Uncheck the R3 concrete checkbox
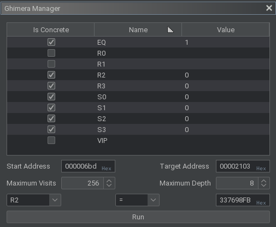 pyautogui.click(x=51, y=86)
